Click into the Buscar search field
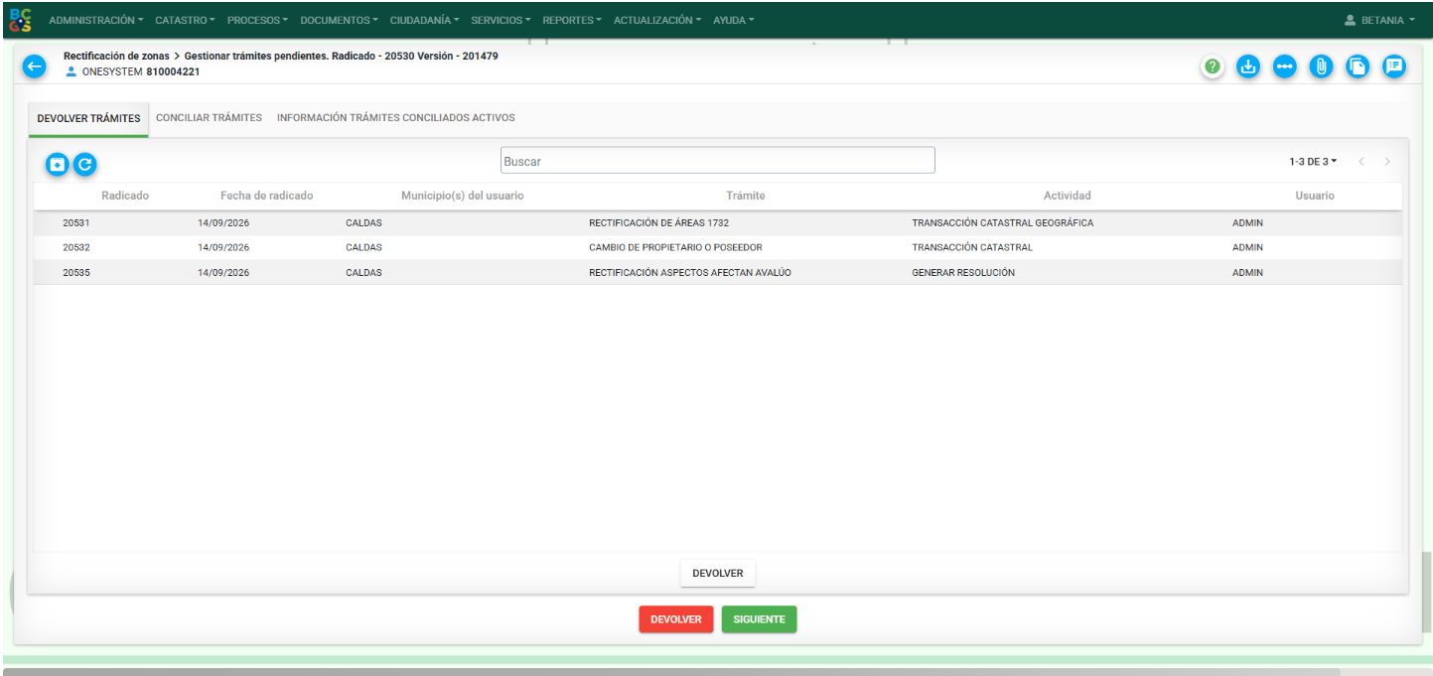Image resolution: width=1433 pixels, height=676 pixels. point(717,161)
